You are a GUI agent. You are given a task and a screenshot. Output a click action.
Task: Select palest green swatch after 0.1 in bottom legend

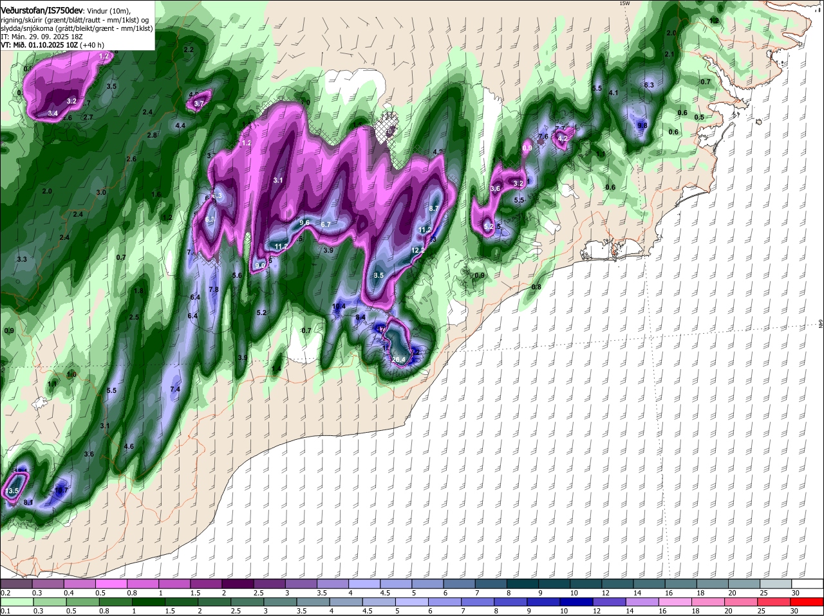[17, 602]
